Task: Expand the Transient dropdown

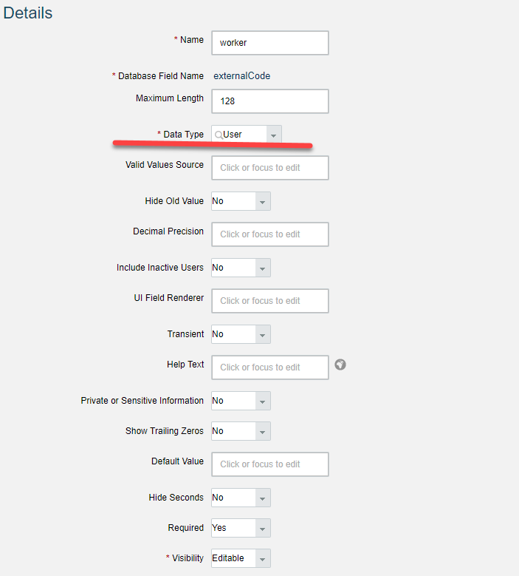Action: tap(263, 334)
